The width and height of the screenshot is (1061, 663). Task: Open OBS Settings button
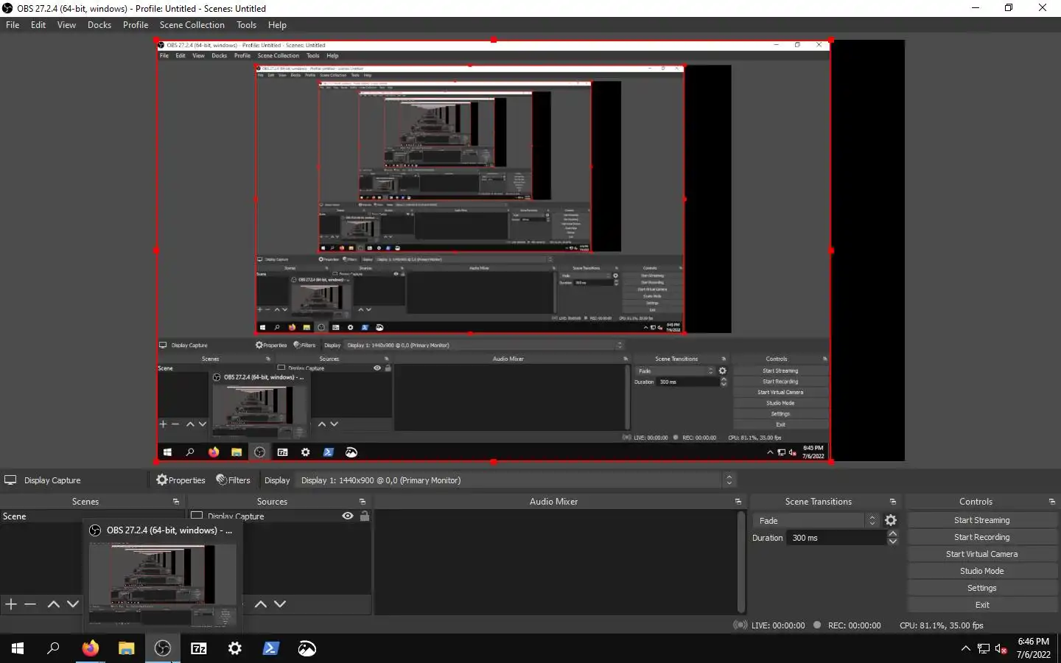point(982,588)
